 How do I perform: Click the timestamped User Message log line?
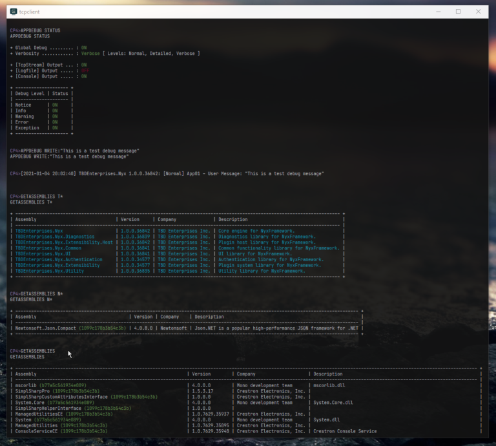click(x=168, y=174)
